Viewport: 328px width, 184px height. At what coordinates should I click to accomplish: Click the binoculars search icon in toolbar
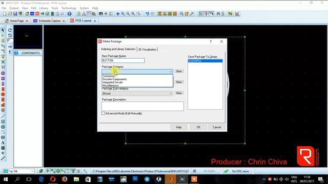tap(218, 14)
